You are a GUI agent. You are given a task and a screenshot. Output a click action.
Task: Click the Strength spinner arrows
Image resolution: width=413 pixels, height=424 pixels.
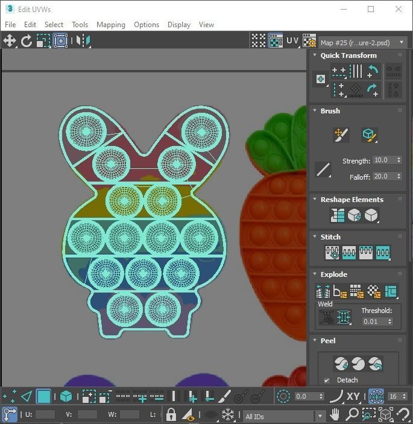tap(399, 160)
